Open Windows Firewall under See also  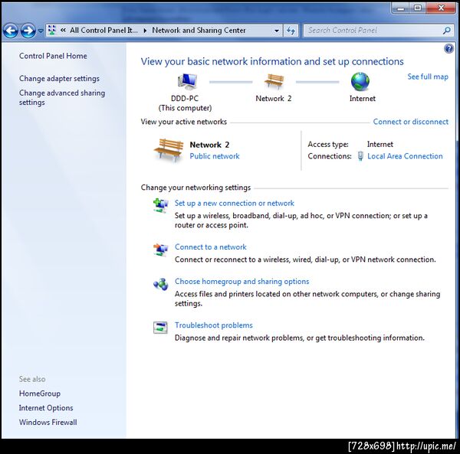click(48, 422)
